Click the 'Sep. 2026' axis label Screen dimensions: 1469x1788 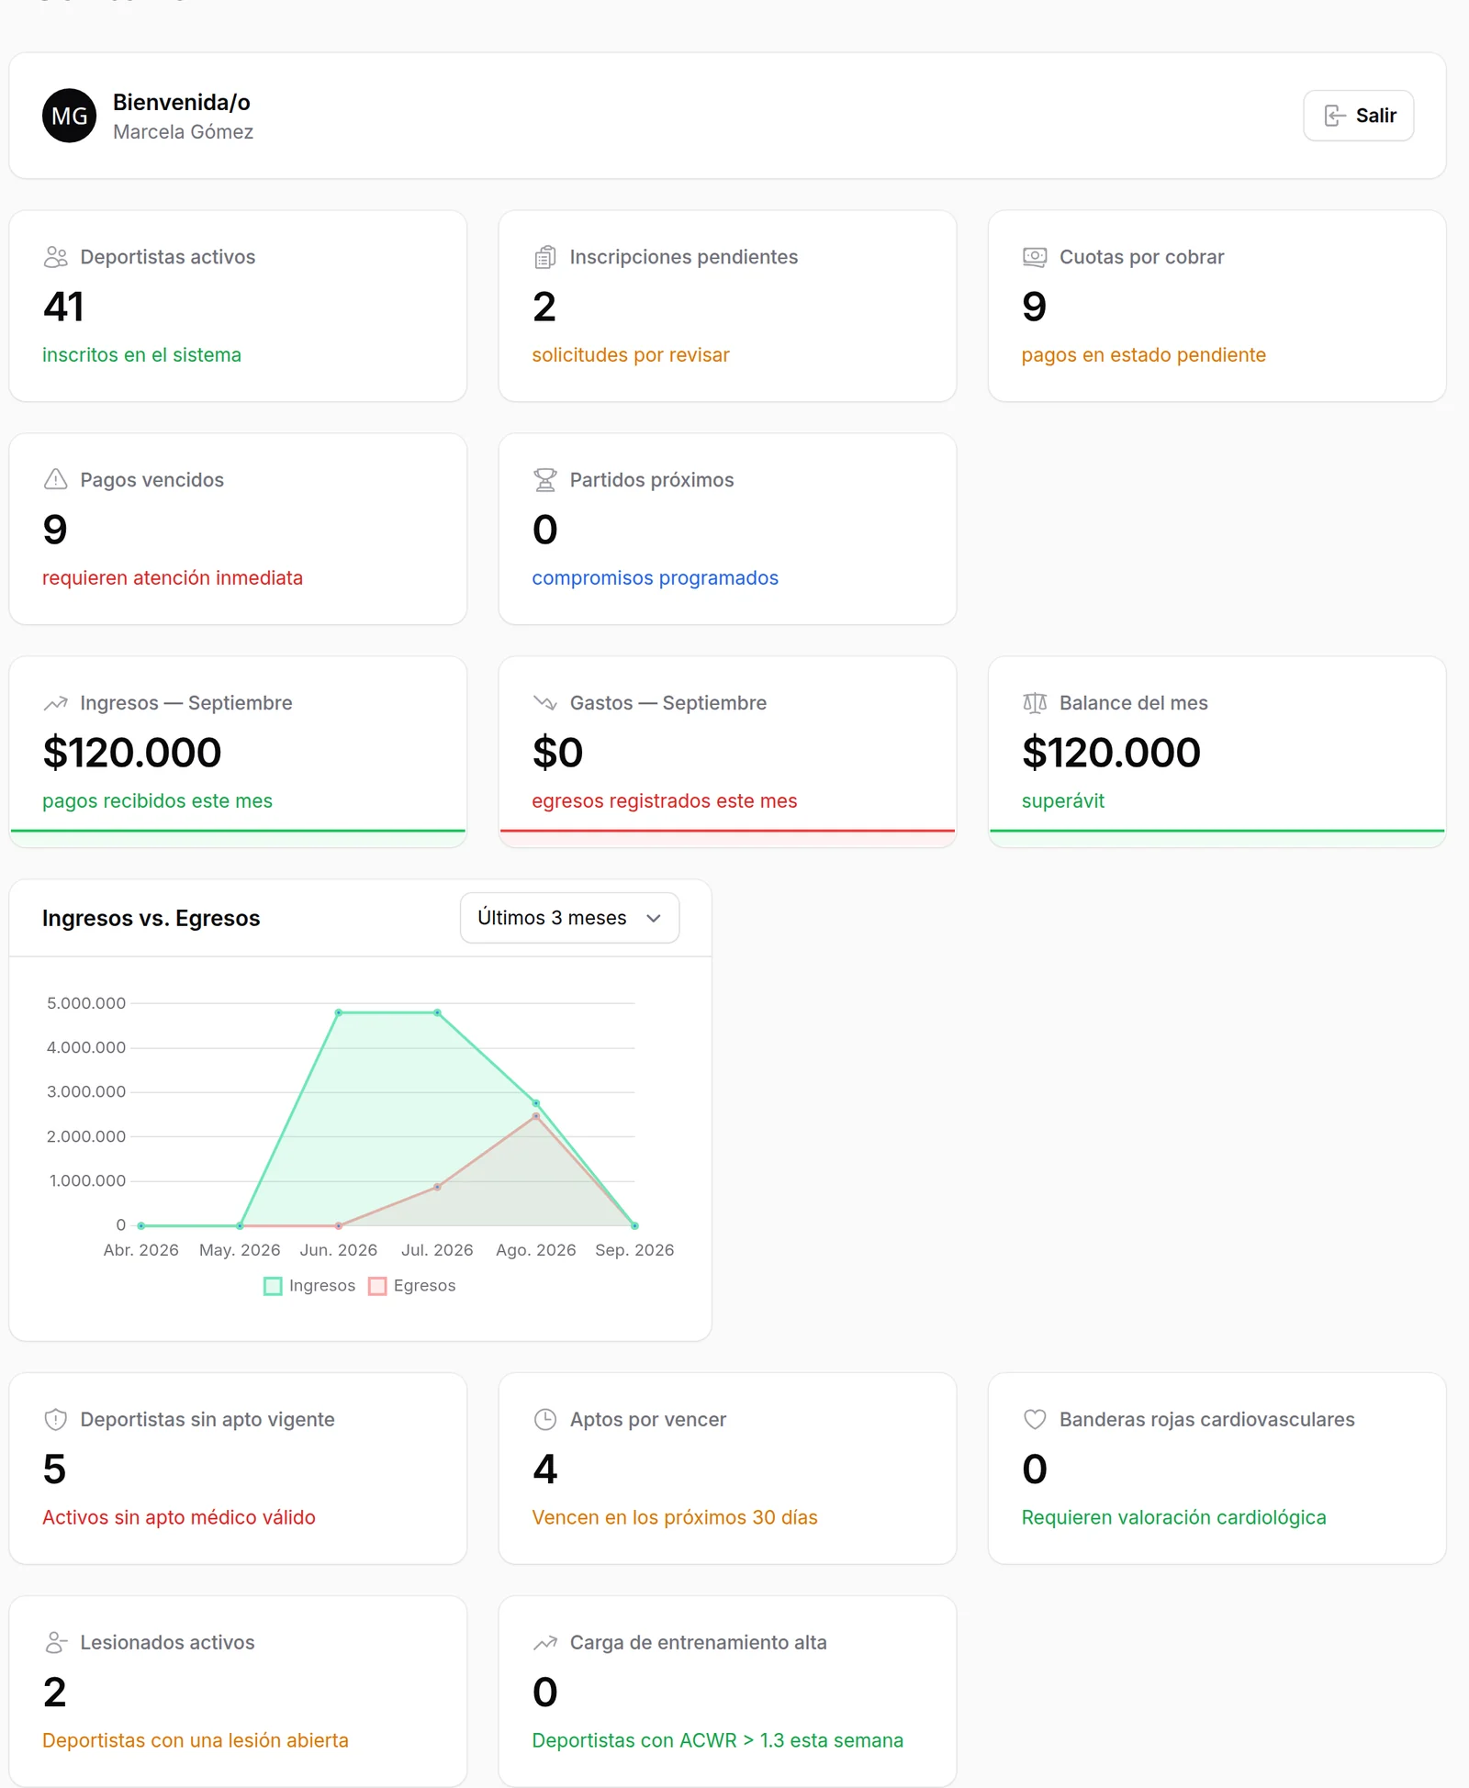click(634, 1250)
